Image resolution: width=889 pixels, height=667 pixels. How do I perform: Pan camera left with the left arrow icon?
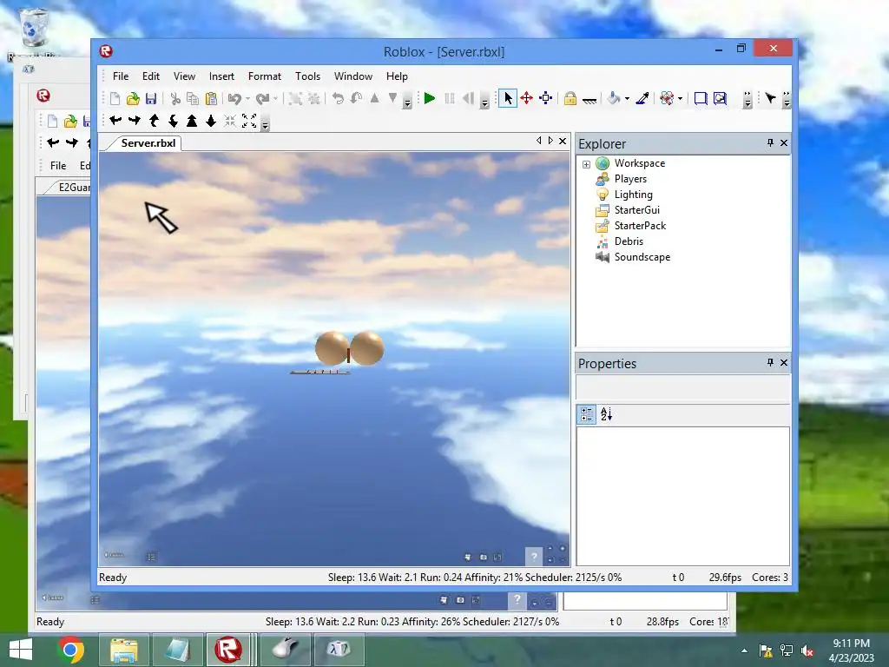coord(115,120)
